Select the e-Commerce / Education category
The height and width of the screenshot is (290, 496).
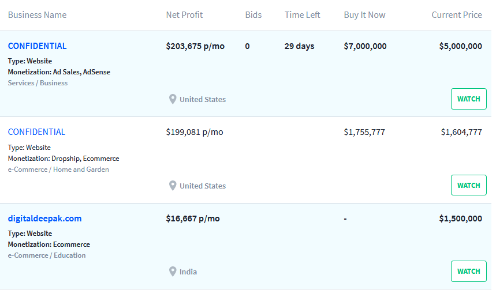point(47,255)
